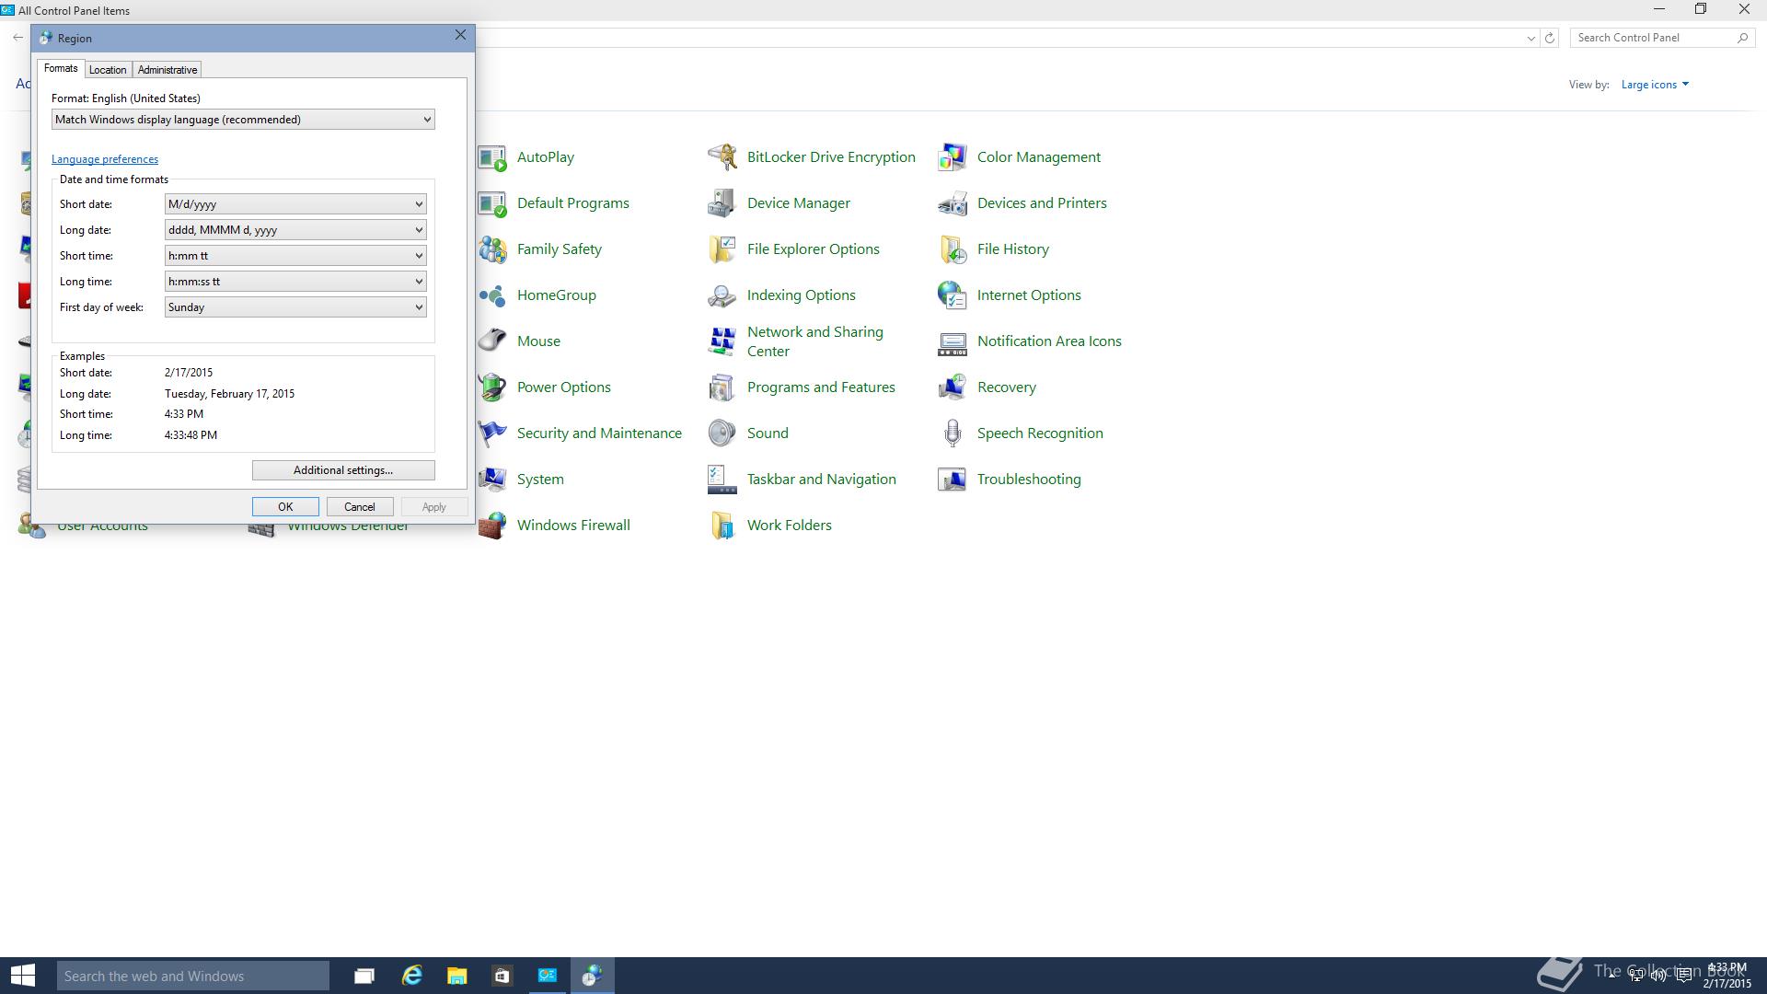Open the Default Programs icon

pyautogui.click(x=492, y=203)
